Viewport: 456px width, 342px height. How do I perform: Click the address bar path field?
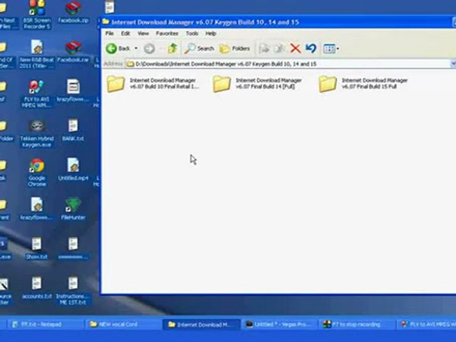288,64
